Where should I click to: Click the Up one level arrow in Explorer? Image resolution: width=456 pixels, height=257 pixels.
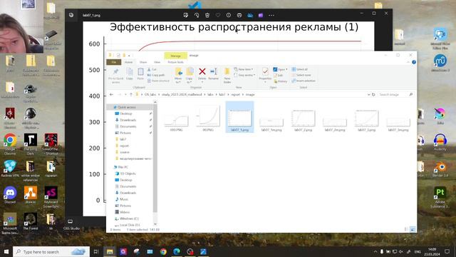pos(131,95)
